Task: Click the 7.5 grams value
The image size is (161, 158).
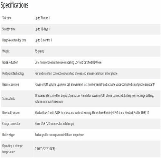Action: [39, 51]
